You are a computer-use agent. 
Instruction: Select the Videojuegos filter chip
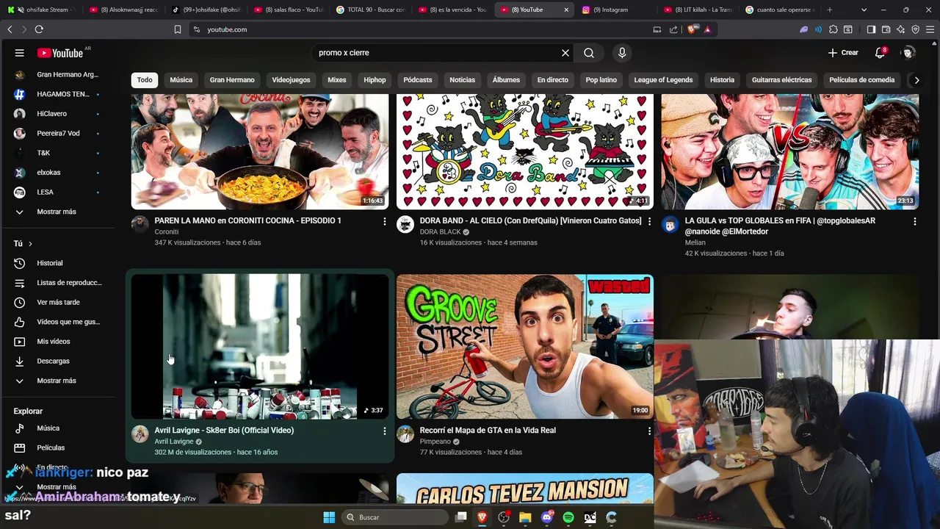(x=291, y=80)
